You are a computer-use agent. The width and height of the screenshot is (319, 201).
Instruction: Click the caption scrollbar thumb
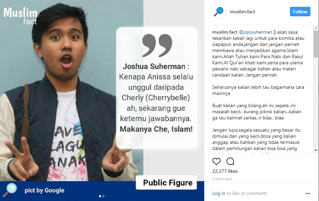point(316,44)
